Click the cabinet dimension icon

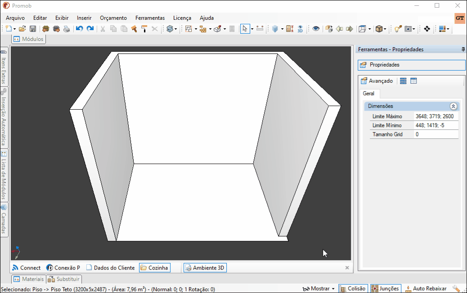[x=289, y=29]
